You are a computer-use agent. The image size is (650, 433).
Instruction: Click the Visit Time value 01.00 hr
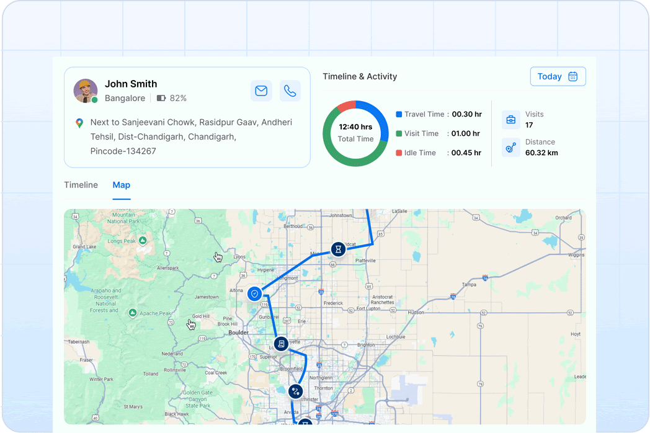(466, 133)
